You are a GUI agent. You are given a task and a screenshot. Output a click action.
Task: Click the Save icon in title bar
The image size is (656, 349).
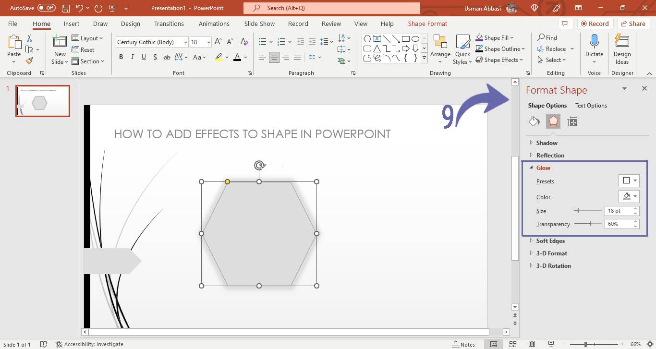66,8
